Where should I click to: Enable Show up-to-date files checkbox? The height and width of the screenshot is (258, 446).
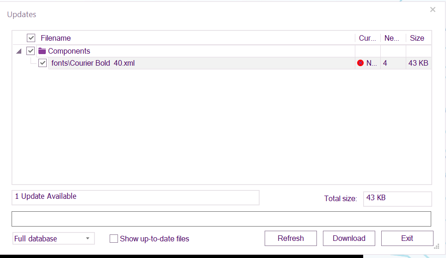pyautogui.click(x=114, y=239)
